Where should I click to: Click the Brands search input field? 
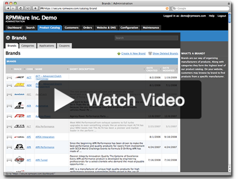coord(146,38)
